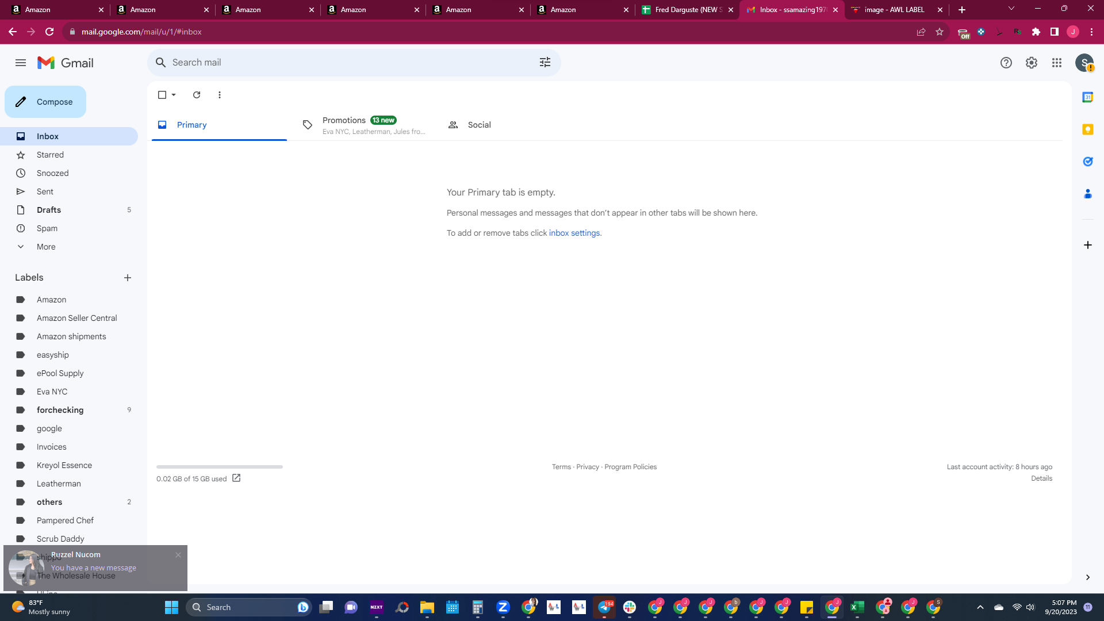Open the forchecking label

[69, 410]
